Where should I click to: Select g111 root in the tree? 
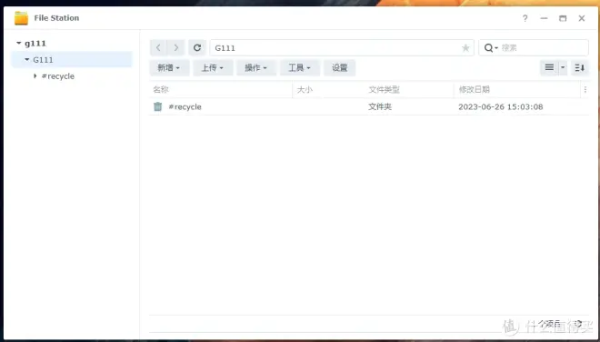click(35, 44)
